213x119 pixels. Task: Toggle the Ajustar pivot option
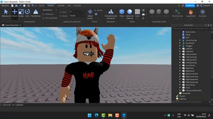point(99,10)
